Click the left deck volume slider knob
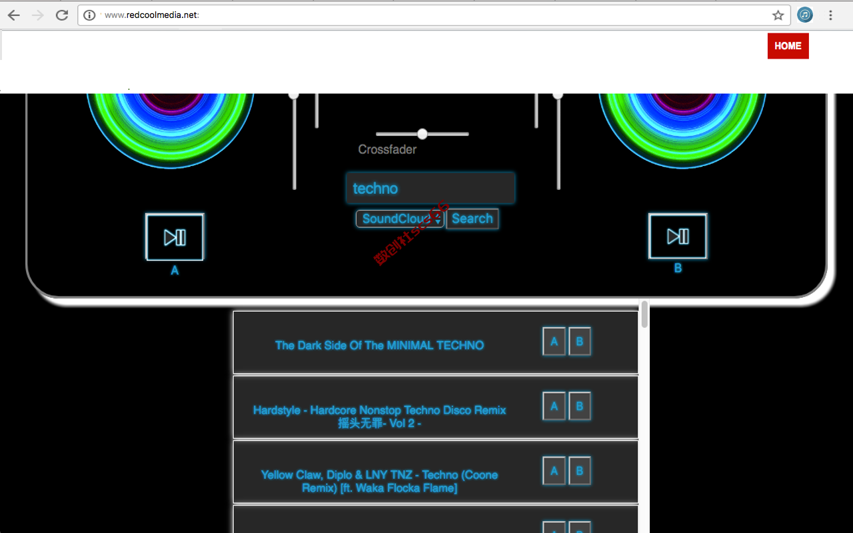The width and height of the screenshot is (853, 533). point(293,95)
